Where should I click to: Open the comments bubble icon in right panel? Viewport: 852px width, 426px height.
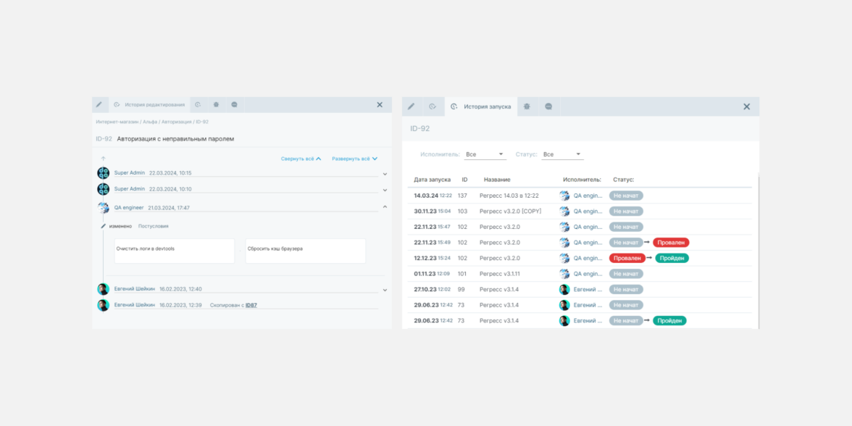tap(548, 106)
